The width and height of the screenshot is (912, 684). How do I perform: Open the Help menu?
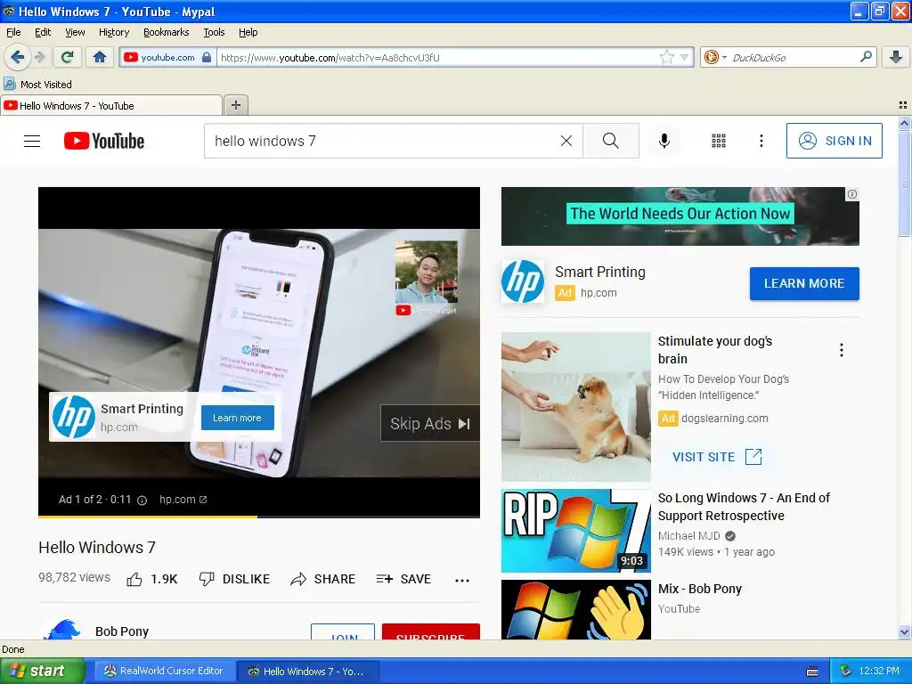[x=248, y=32]
